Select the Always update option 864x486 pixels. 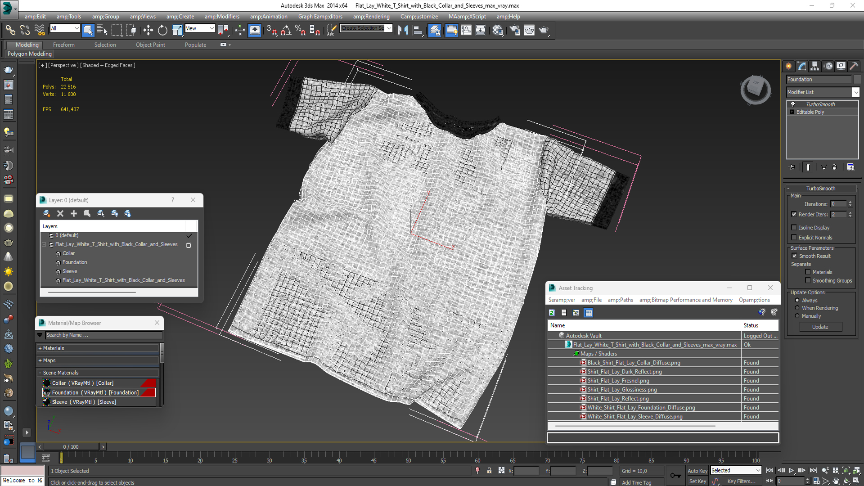point(797,300)
